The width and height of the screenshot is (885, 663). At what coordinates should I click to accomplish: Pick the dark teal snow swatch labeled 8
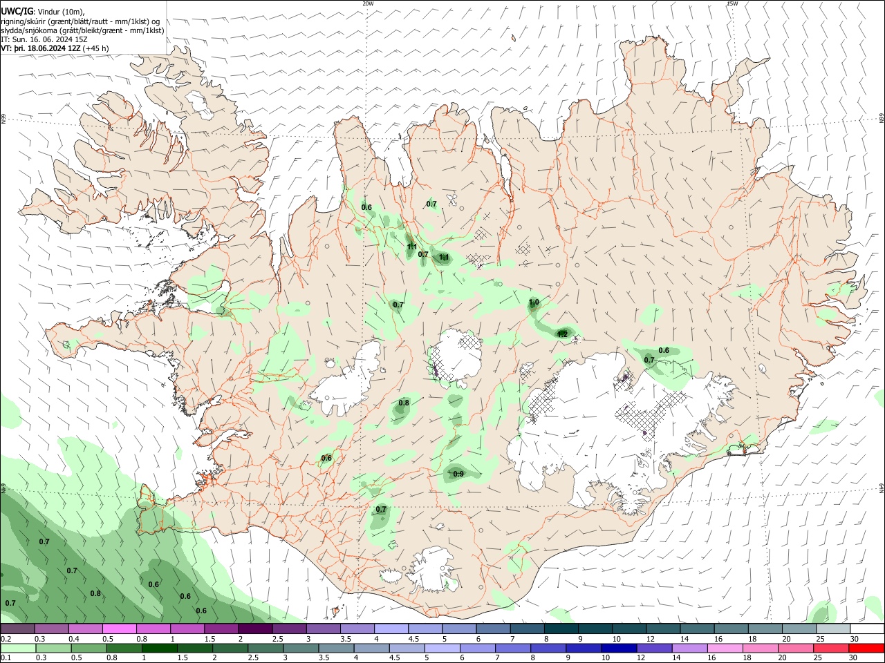point(561,629)
